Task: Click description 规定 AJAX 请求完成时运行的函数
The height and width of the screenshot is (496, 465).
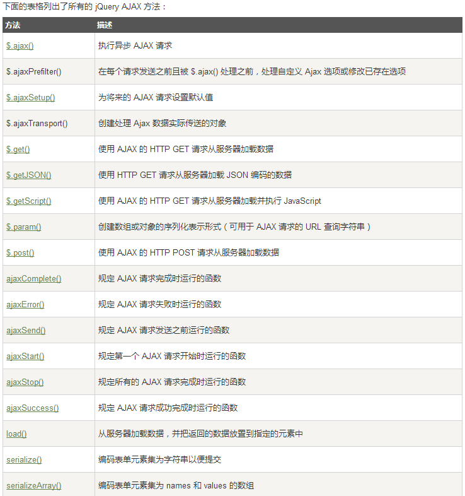Action: pos(159,279)
